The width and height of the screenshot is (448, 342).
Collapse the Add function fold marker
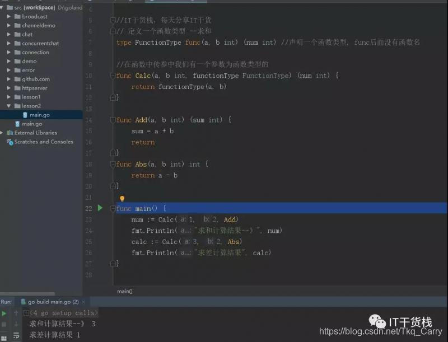[113, 120]
